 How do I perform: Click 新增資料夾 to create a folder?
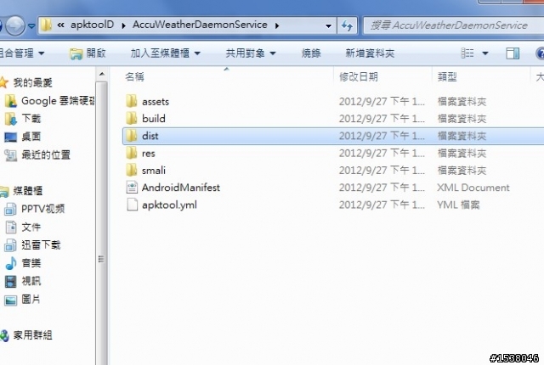pos(370,53)
